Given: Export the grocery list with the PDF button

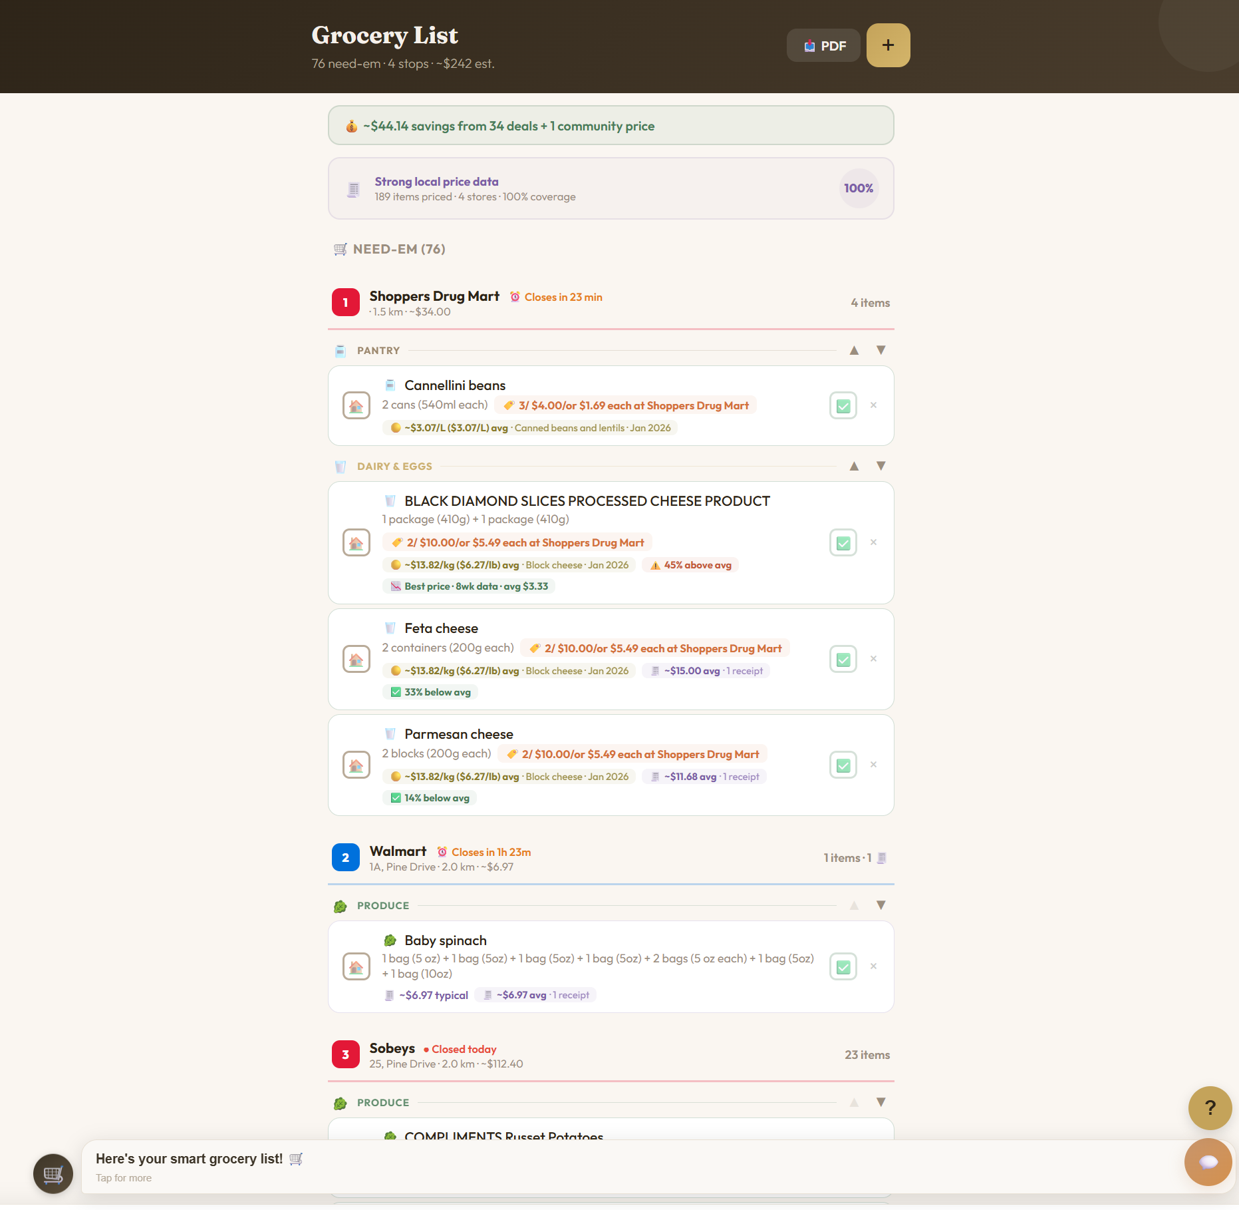Looking at the screenshot, I should point(823,45).
